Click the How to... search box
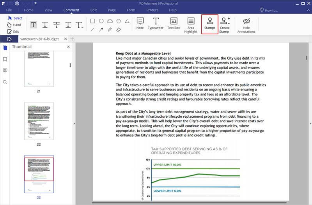312x205 pixels. point(269,11)
